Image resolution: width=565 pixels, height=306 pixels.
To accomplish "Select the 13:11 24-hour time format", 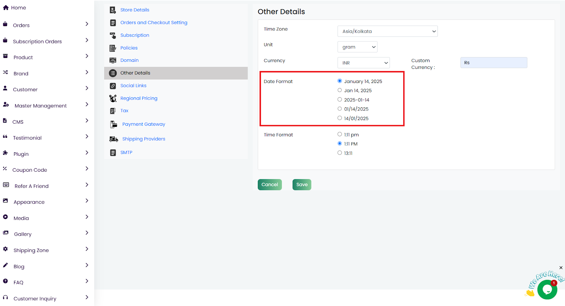I will pos(340,153).
